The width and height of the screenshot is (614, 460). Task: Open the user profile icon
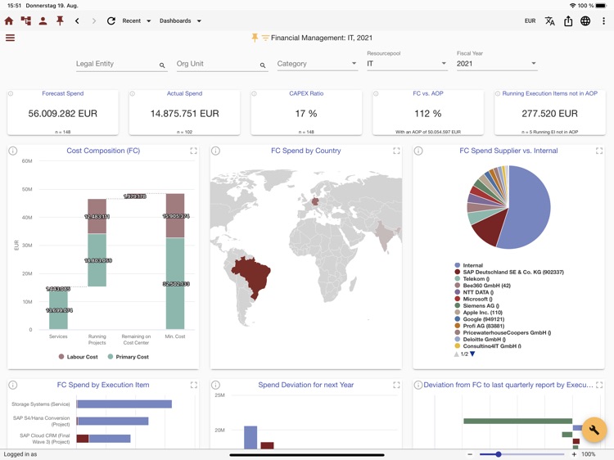43,20
